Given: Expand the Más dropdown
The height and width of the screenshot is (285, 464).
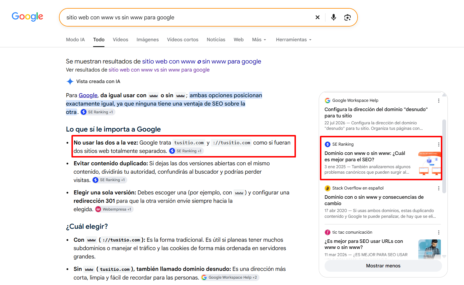Looking at the screenshot, I should [259, 40].
